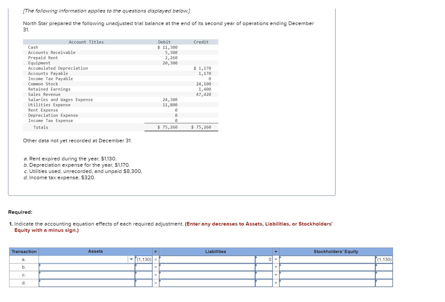Select the row d Liabilities account field

207,283
